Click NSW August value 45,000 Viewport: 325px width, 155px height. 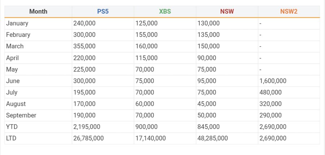point(207,104)
